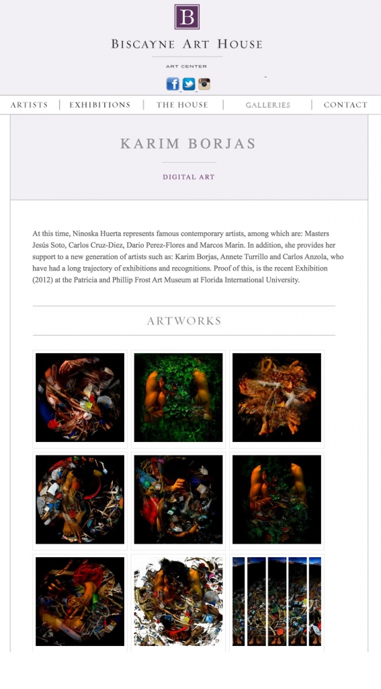381x689 pixels.
Task: Open white-background debris artwork thumbnail
Action: (x=178, y=601)
